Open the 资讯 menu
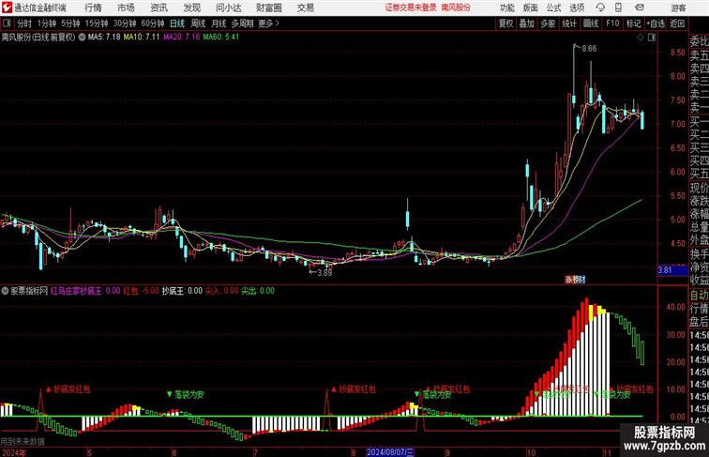 click(158, 8)
